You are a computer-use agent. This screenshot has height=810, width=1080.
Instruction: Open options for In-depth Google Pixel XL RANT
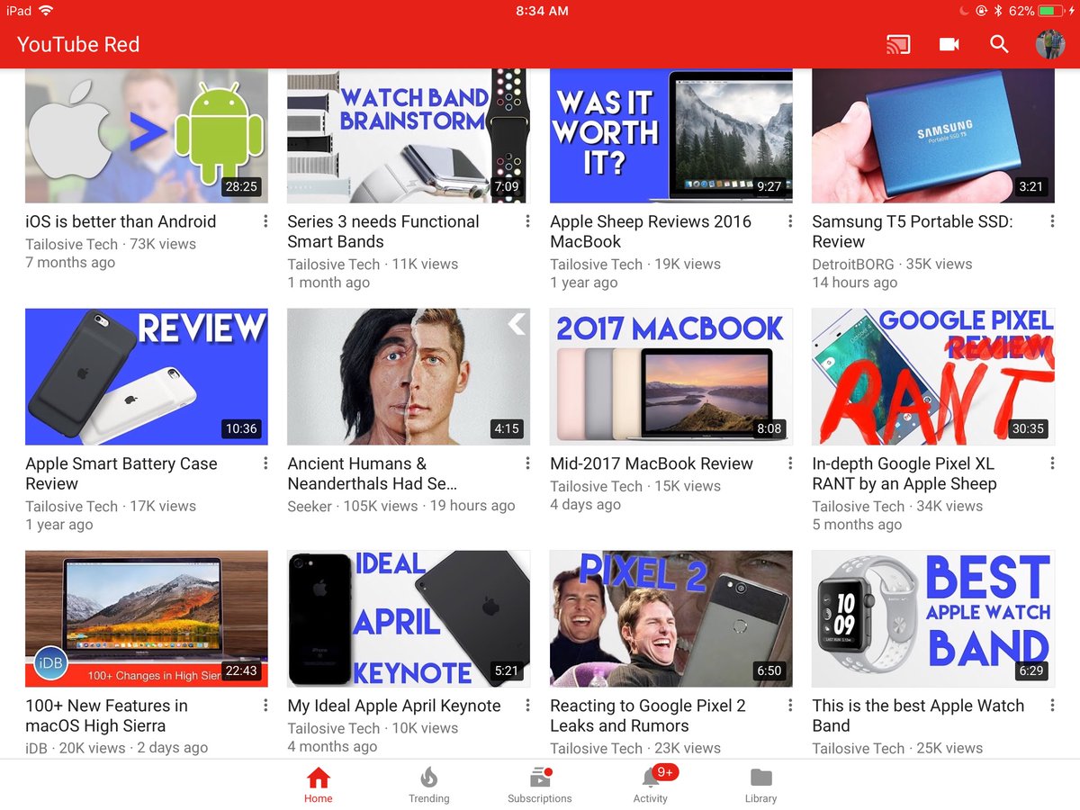click(1052, 463)
